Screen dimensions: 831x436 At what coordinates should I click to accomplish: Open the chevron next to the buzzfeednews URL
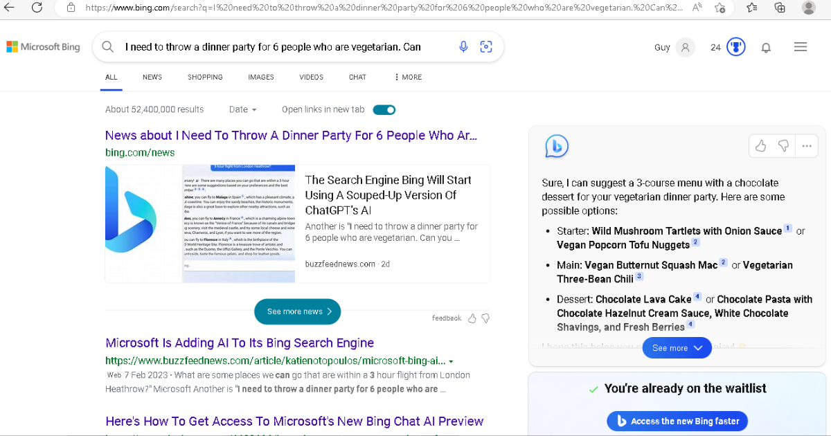click(x=452, y=361)
